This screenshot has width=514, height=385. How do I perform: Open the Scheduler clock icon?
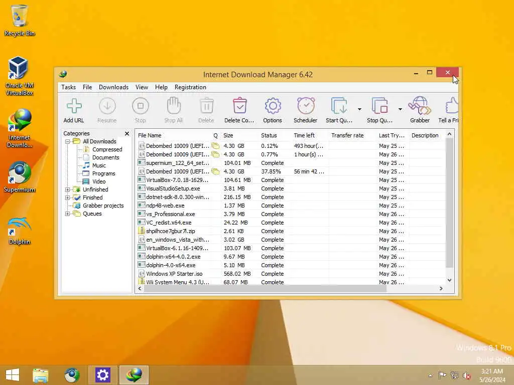pos(306,106)
